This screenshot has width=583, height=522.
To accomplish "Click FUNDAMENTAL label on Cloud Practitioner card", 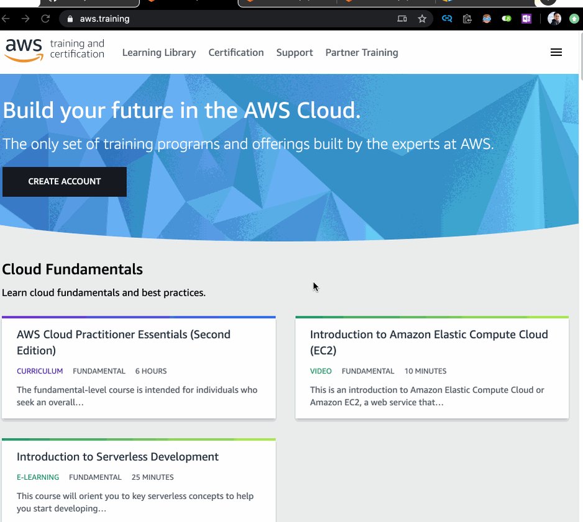I will 99,371.
